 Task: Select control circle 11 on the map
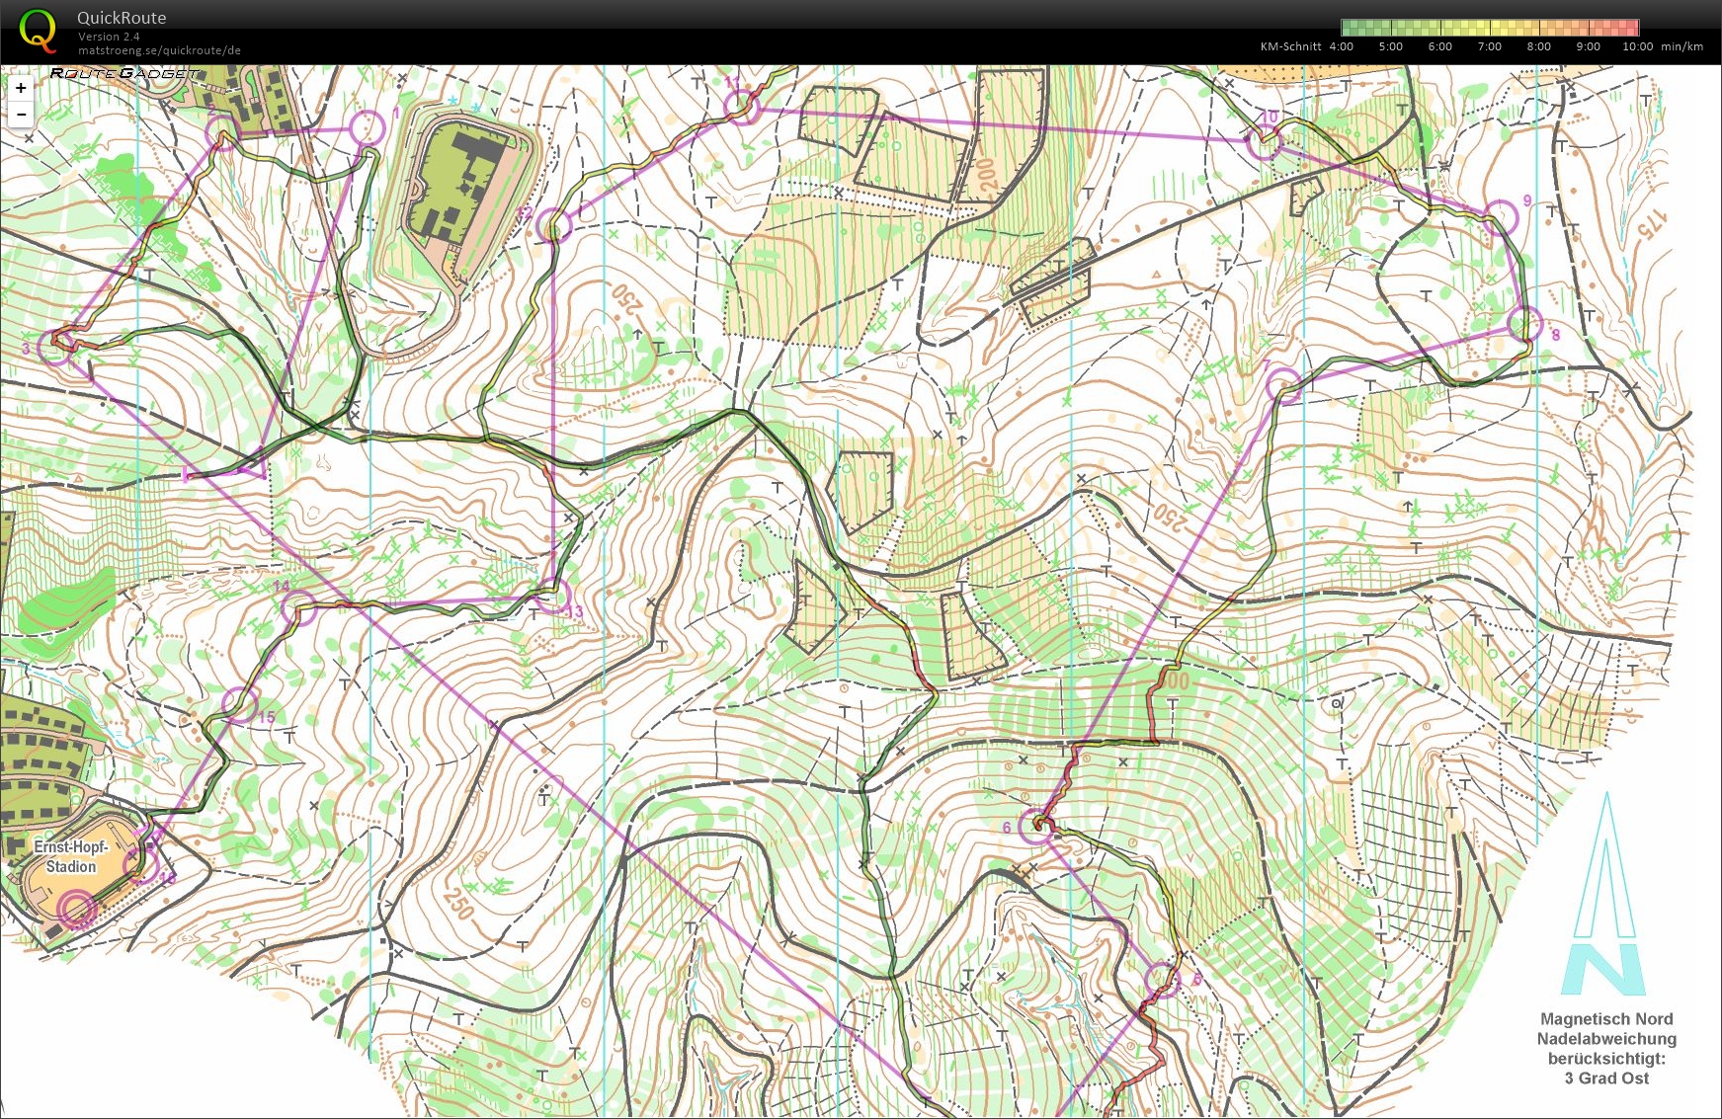[x=743, y=108]
